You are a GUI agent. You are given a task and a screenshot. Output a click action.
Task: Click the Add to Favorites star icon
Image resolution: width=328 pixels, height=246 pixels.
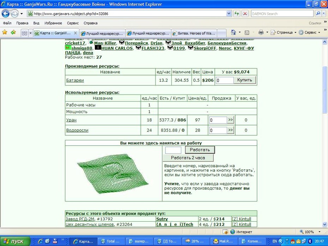[13, 32]
